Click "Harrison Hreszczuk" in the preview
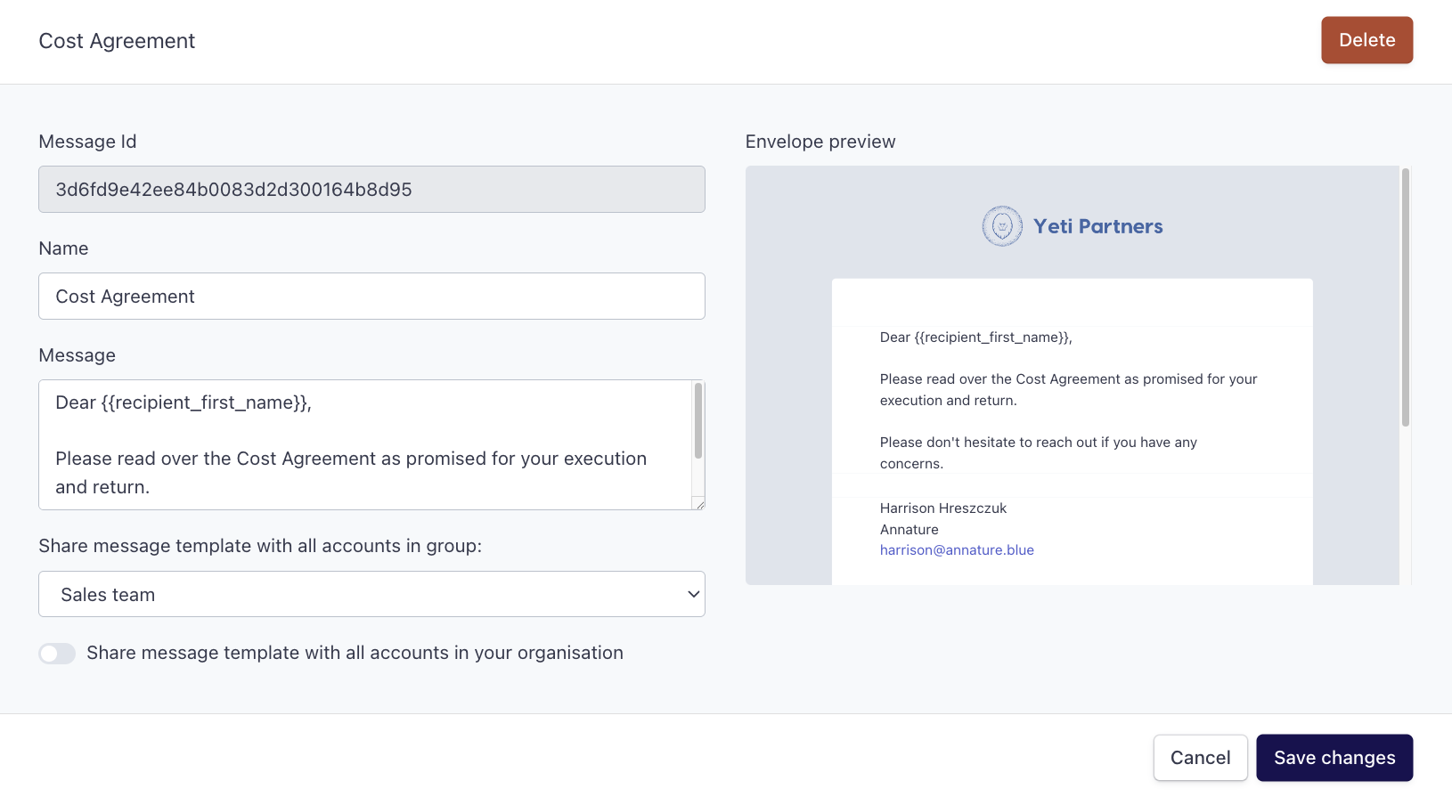 click(943, 508)
